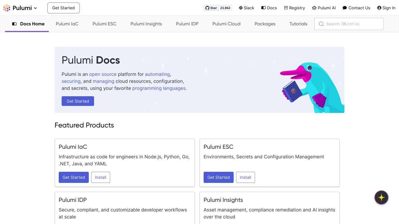Click the 23,062 star count
Viewport: 399px width, 224px height.
point(225,8)
